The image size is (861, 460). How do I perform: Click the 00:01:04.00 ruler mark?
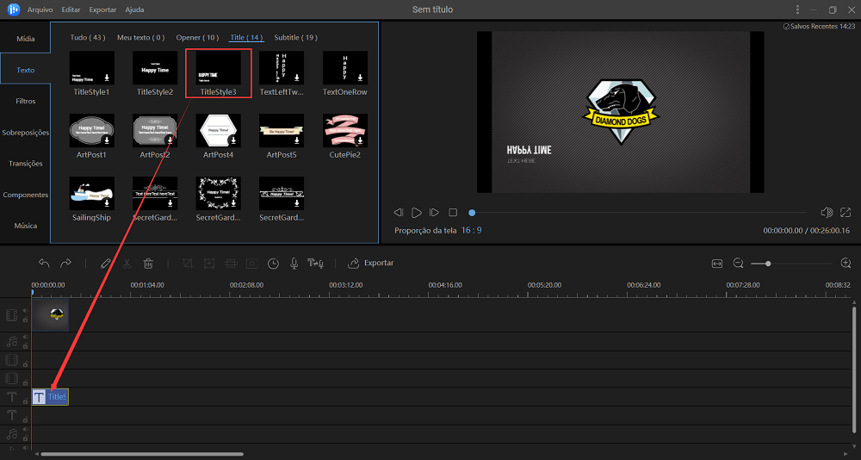[147, 285]
